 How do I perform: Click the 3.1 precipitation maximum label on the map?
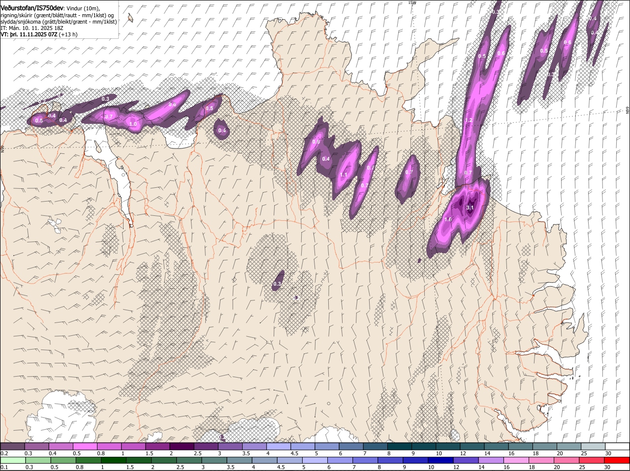point(470,208)
